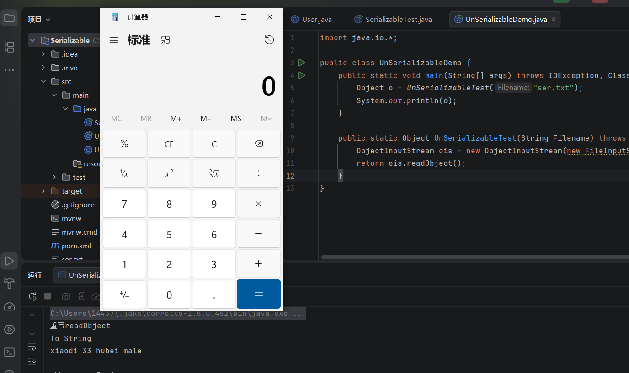The image size is (629, 373).
Task: Click the decimal point button
Action: click(x=214, y=294)
